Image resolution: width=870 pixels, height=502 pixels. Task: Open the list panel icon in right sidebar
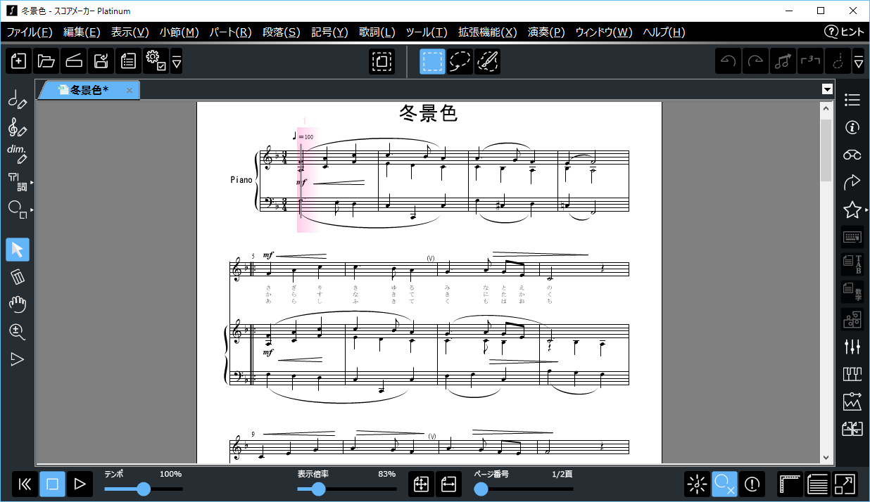tap(852, 101)
